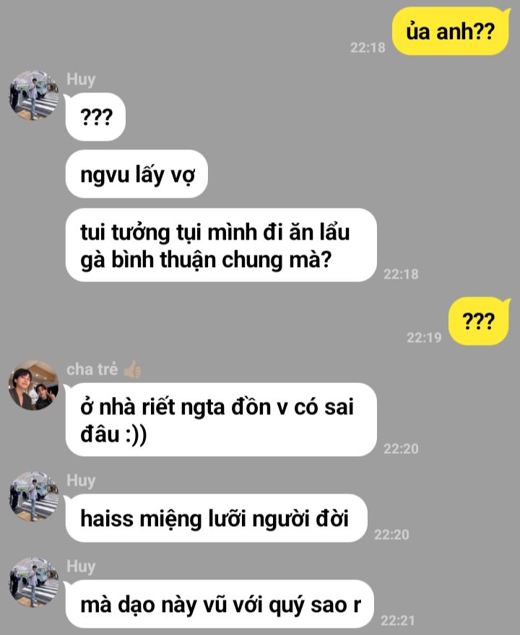The height and width of the screenshot is (635, 520).
Task: Click the 'Huy' name above 'haiss' message
Action: point(81,481)
